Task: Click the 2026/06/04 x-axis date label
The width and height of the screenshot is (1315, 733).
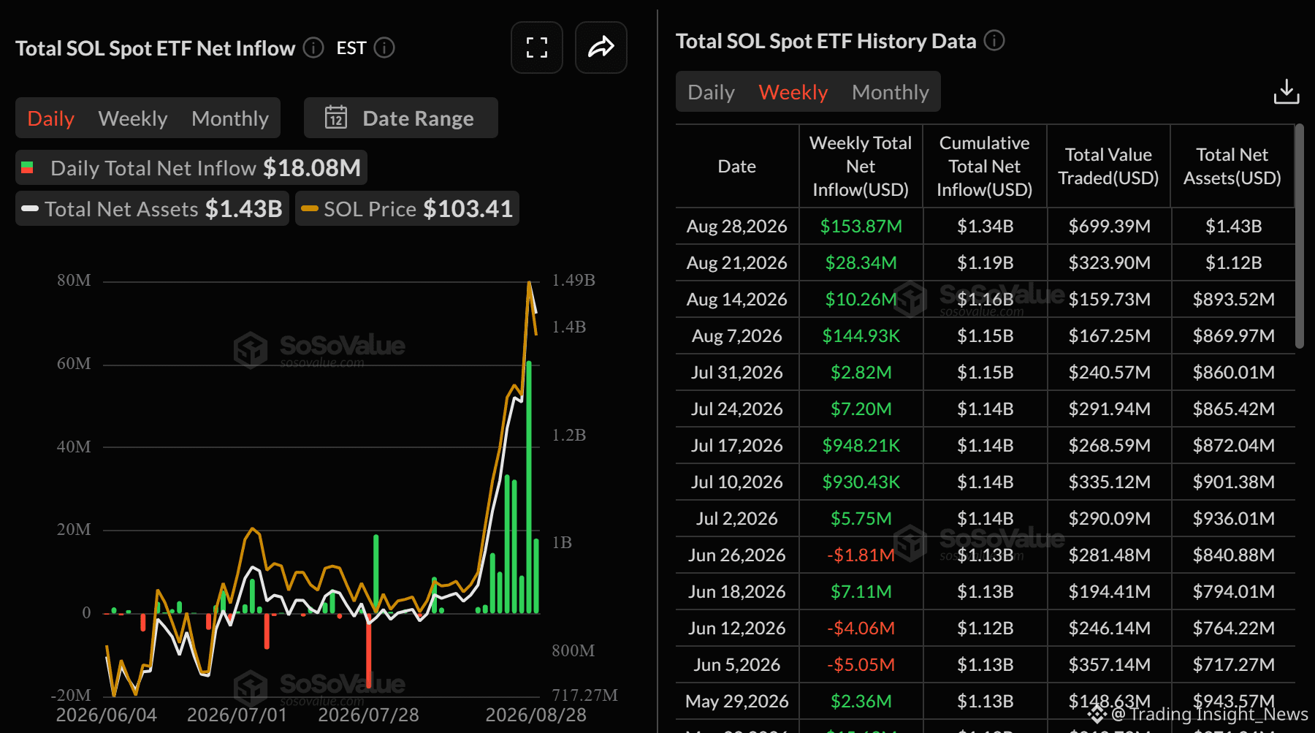Action: pos(107,715)
